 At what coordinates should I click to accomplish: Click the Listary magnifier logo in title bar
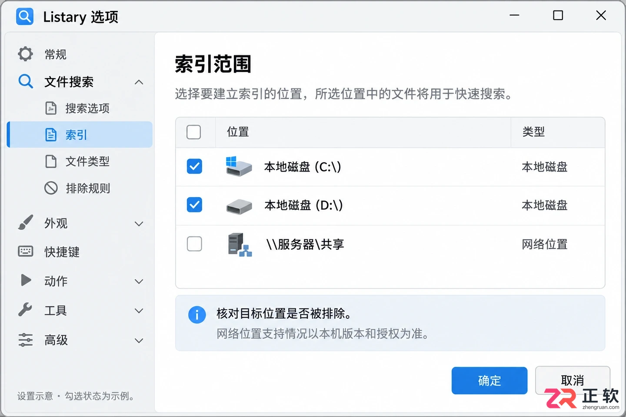[25, 17]
